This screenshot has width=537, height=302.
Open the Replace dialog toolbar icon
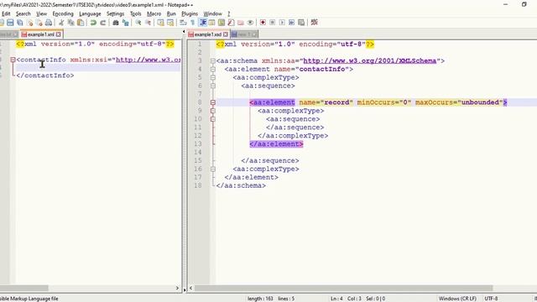click(x=126, y=23)
